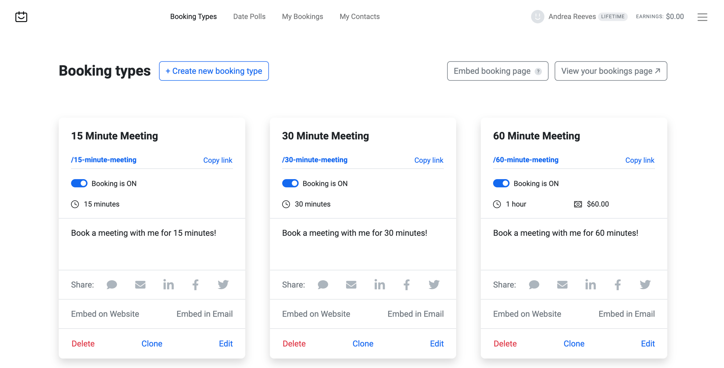Open Andrea Reeves account name
This screenshot has width=724, height=368.
click(572, 17)
